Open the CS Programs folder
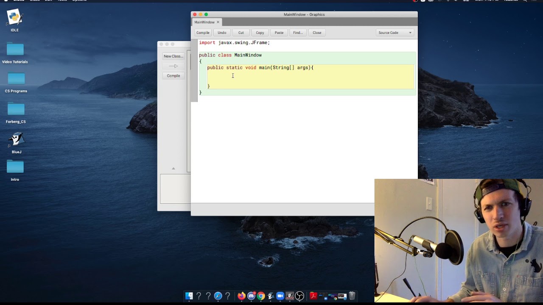The width and height of the screenshot is (543, 305). point(16,79)
